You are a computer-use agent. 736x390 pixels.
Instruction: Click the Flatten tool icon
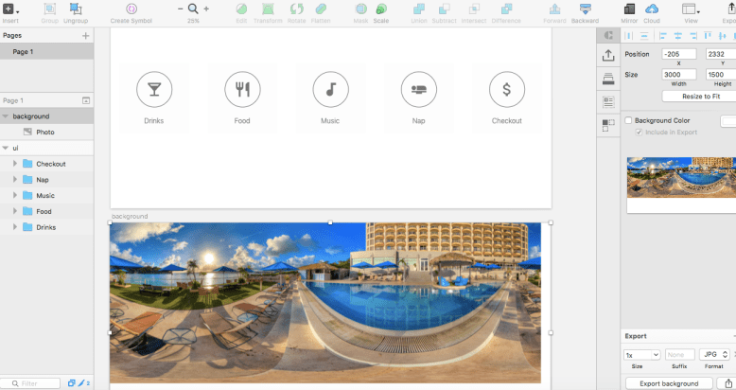(x=321, y=9)
